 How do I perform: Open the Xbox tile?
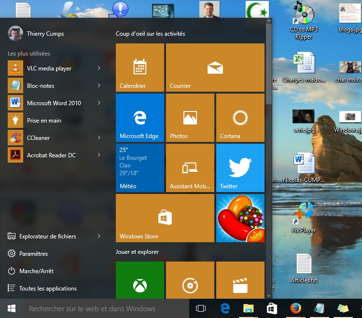point(140,280)
